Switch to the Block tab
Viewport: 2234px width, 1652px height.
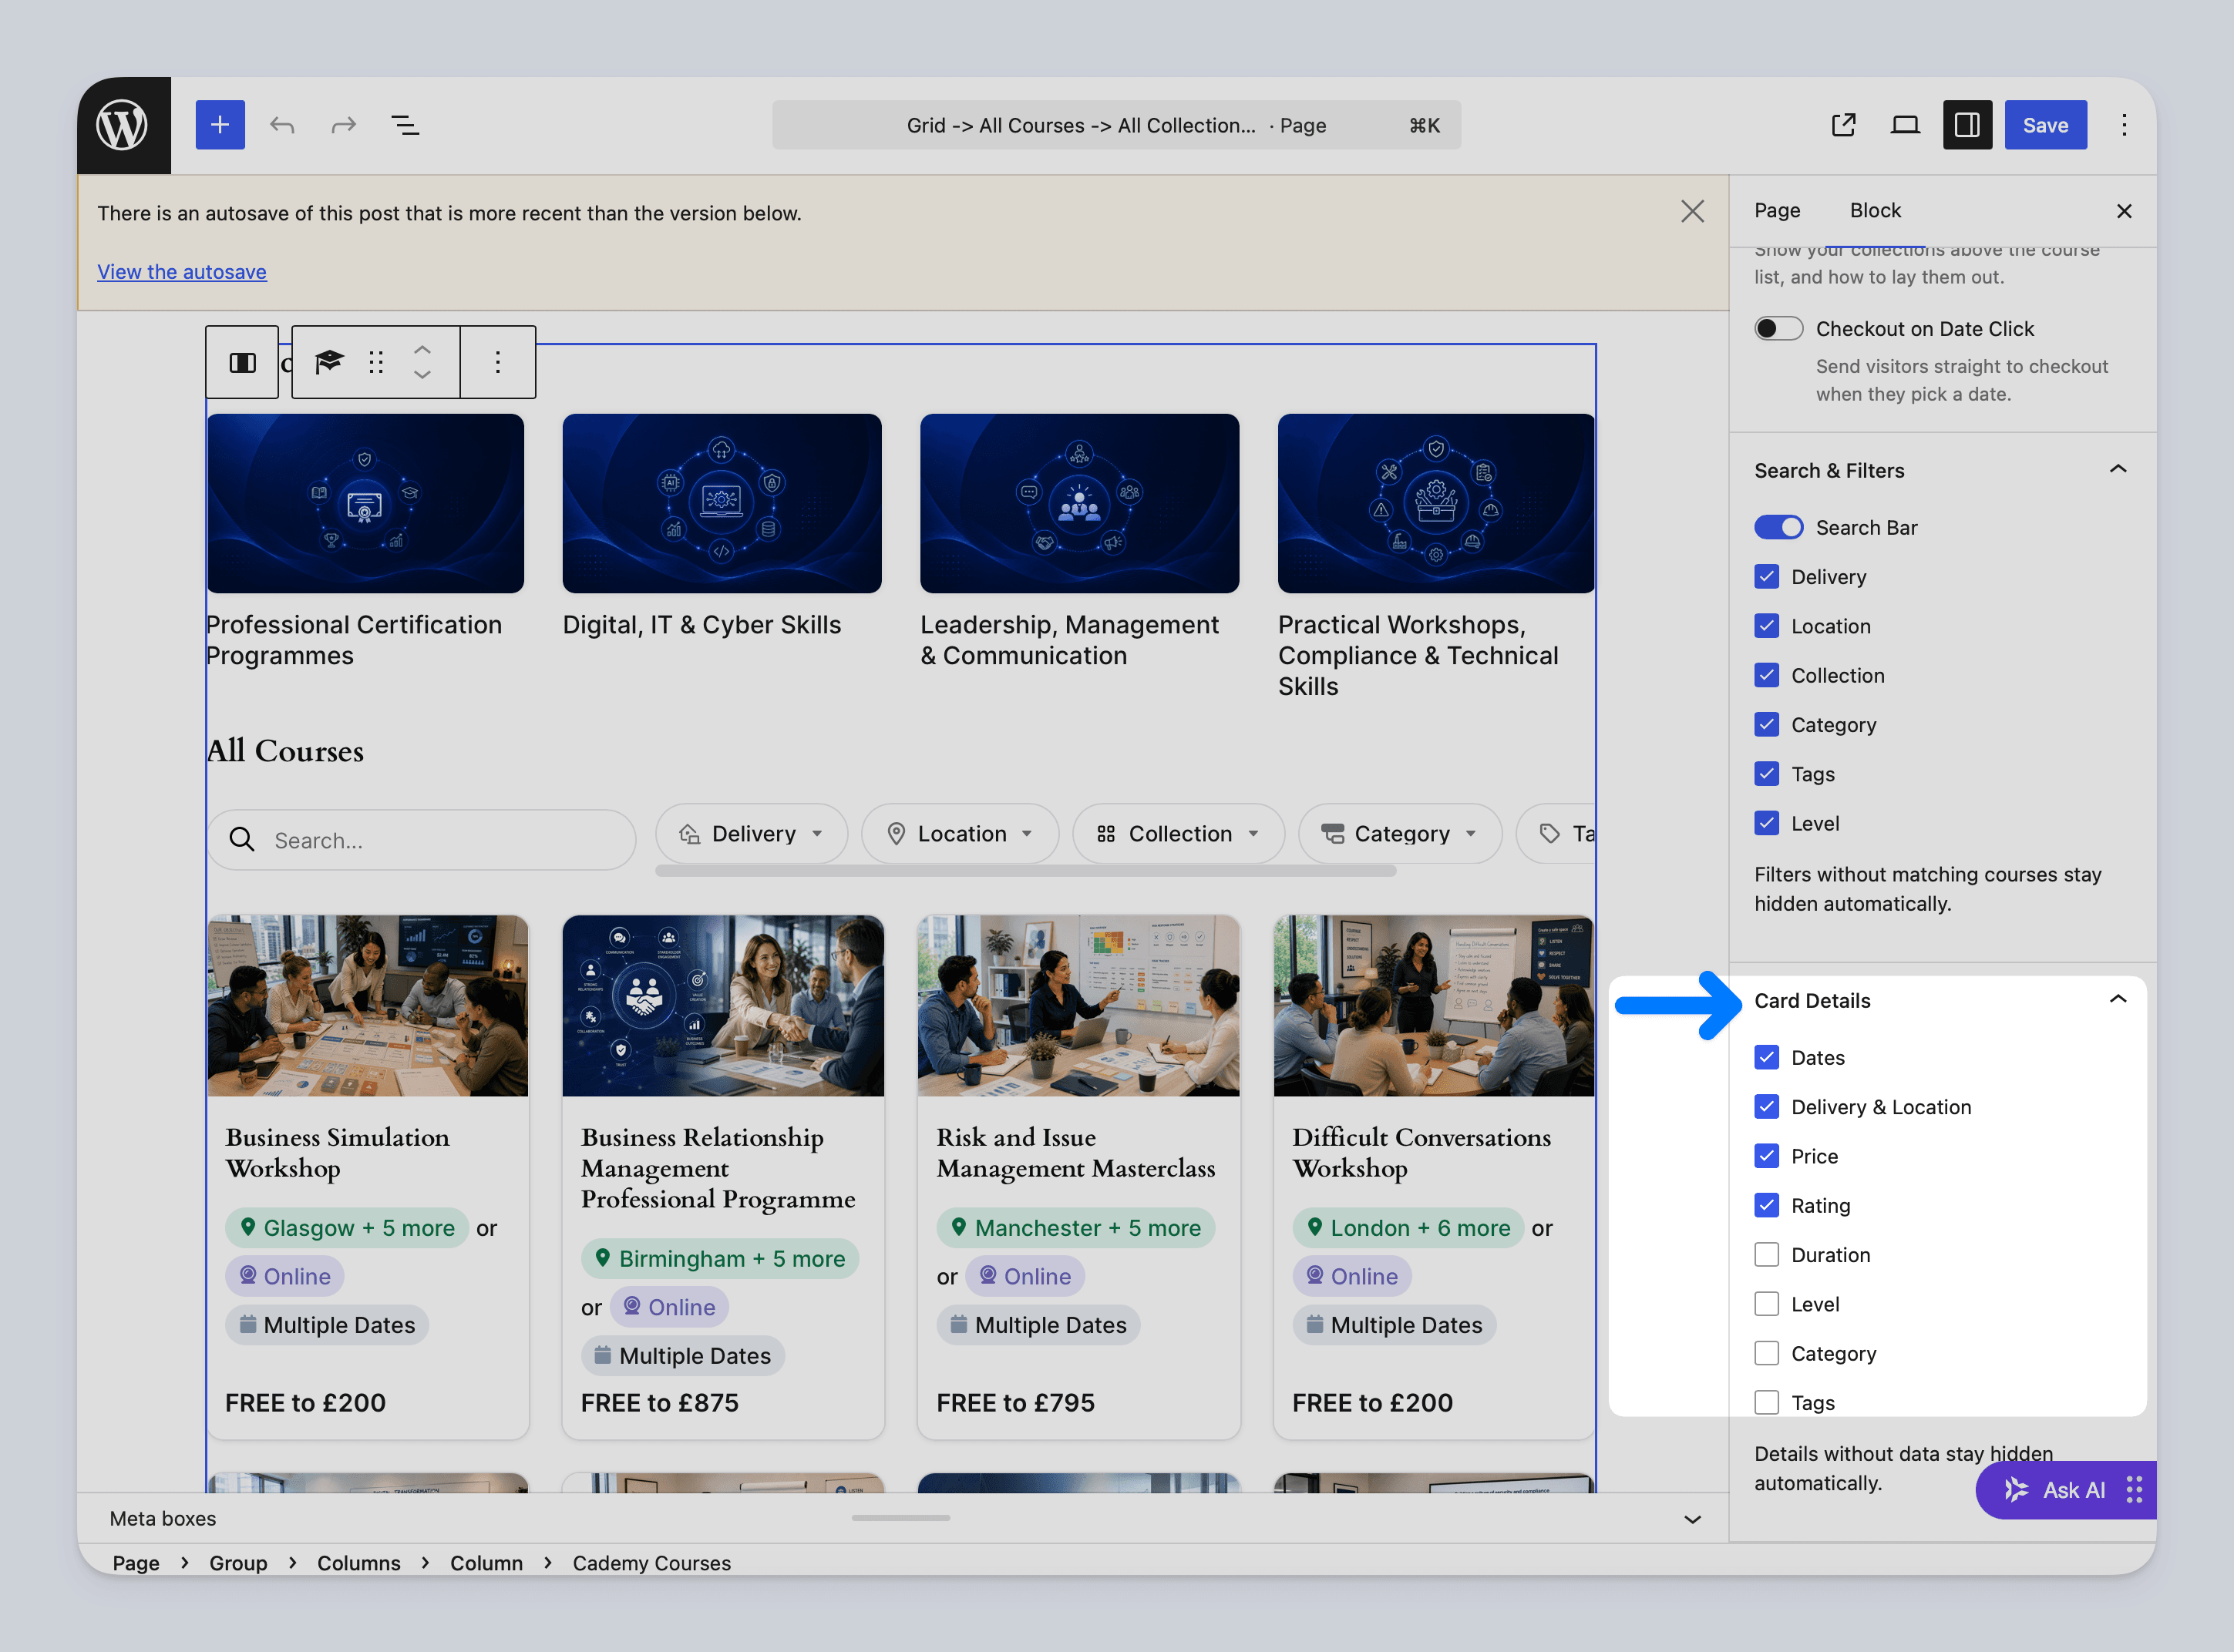[x=1875, y=210]
